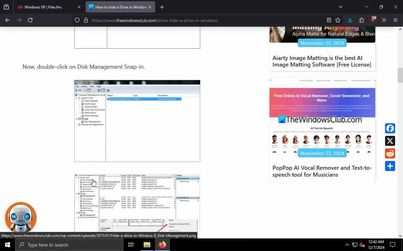This screenshot has width=403, height=251.
Task: Toggle reader view icon
Action: pyautogui.click(x=329, y=20)
